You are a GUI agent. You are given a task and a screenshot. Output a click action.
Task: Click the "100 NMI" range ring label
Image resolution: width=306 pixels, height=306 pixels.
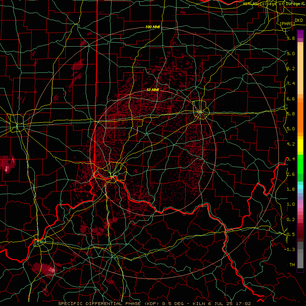click(153, 27)
